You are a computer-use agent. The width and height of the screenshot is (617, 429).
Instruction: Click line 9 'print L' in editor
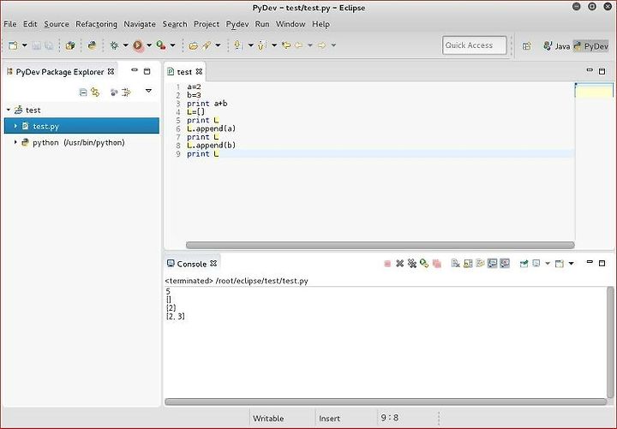(202, 154)
